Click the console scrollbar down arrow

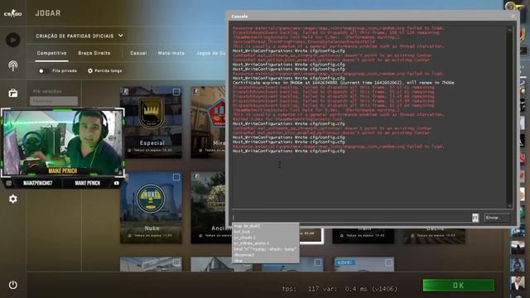coord(510,206)
